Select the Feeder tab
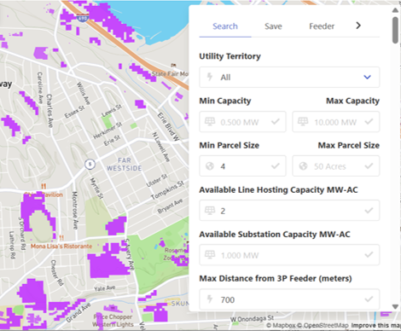Screen dimensions: 401x331 (322, 26)
